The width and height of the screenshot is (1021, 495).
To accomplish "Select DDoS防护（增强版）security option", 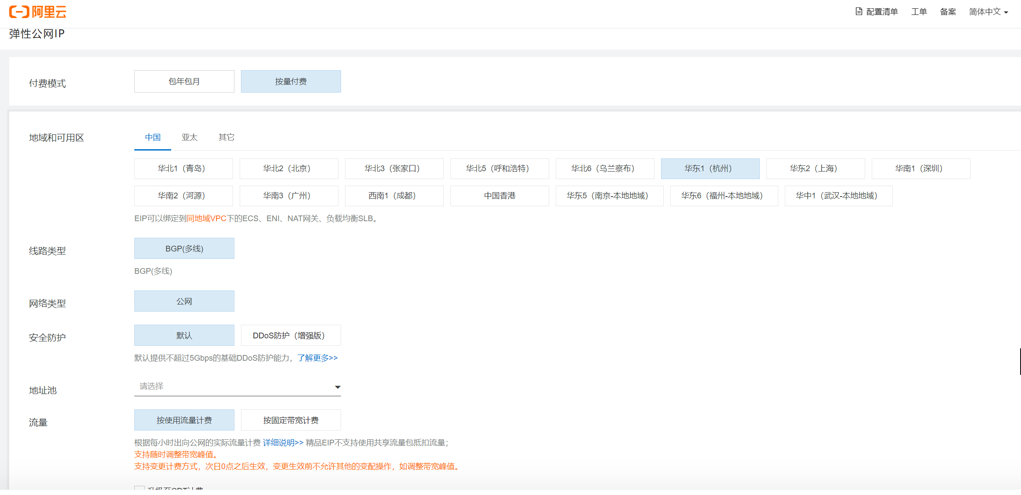I will 291,336.
